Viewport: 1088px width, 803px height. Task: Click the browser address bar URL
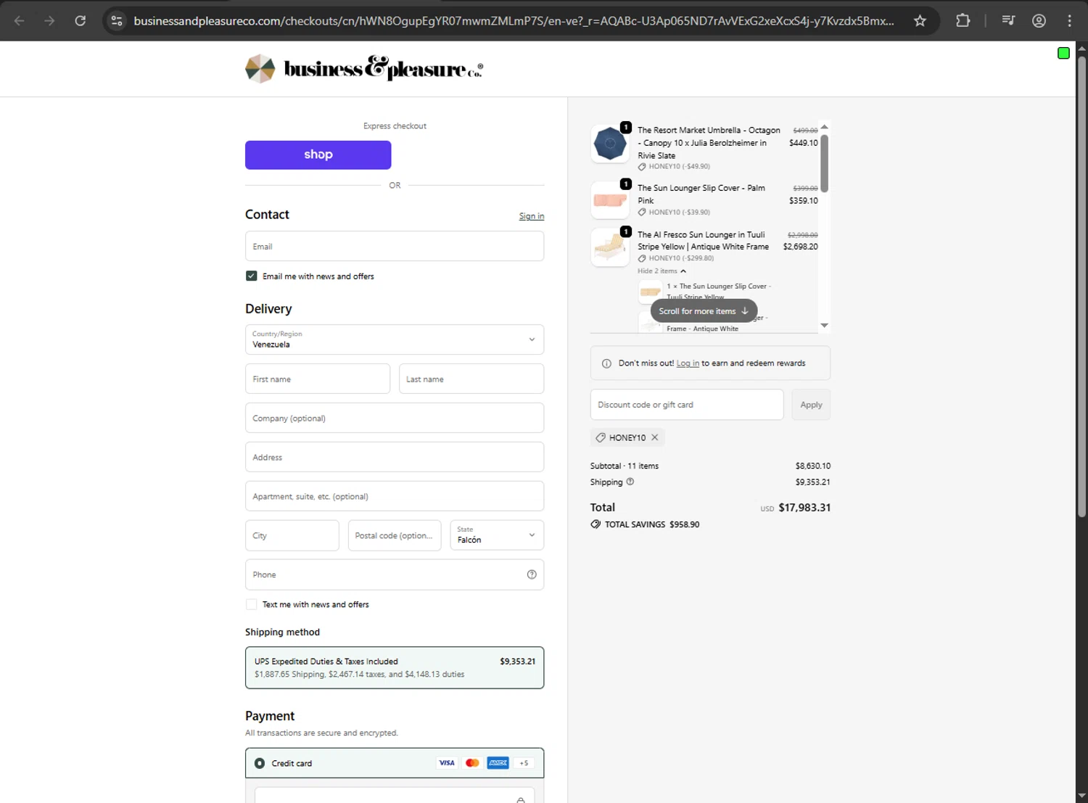tap(514, 20)
